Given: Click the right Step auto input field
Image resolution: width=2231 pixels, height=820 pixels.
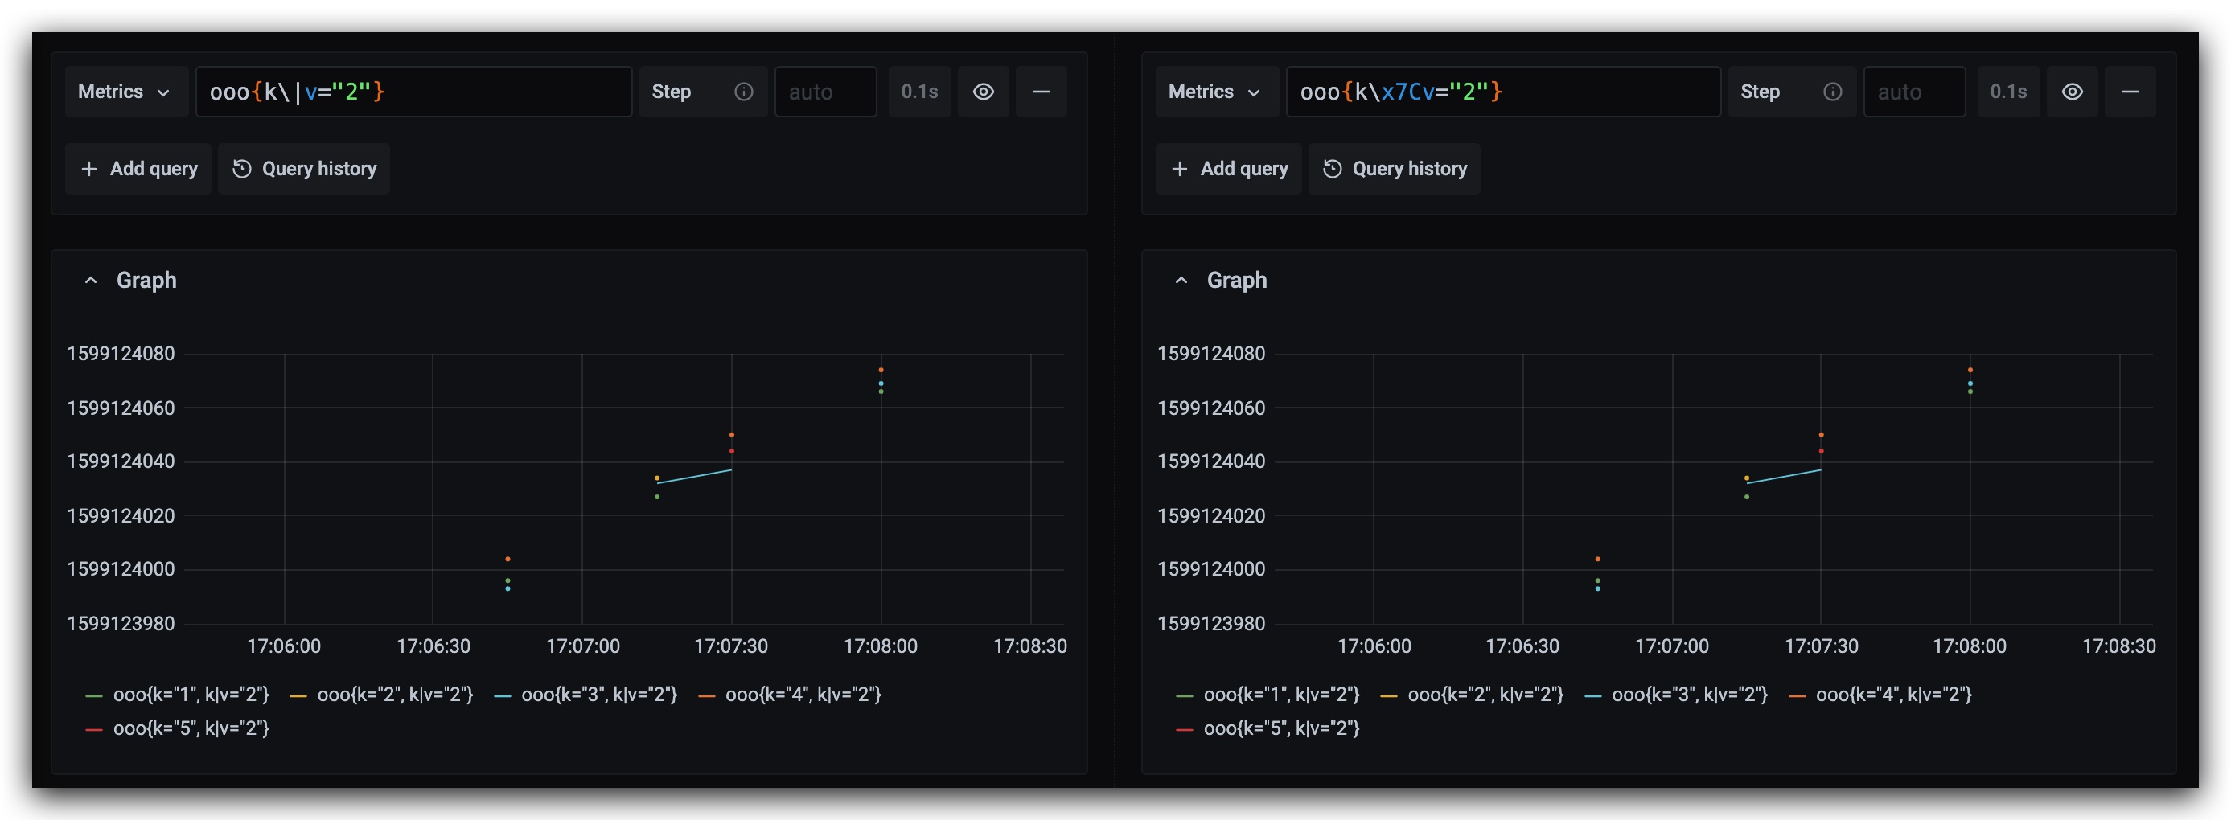Looking at the screenshot, I should (x=1914, y=92).
